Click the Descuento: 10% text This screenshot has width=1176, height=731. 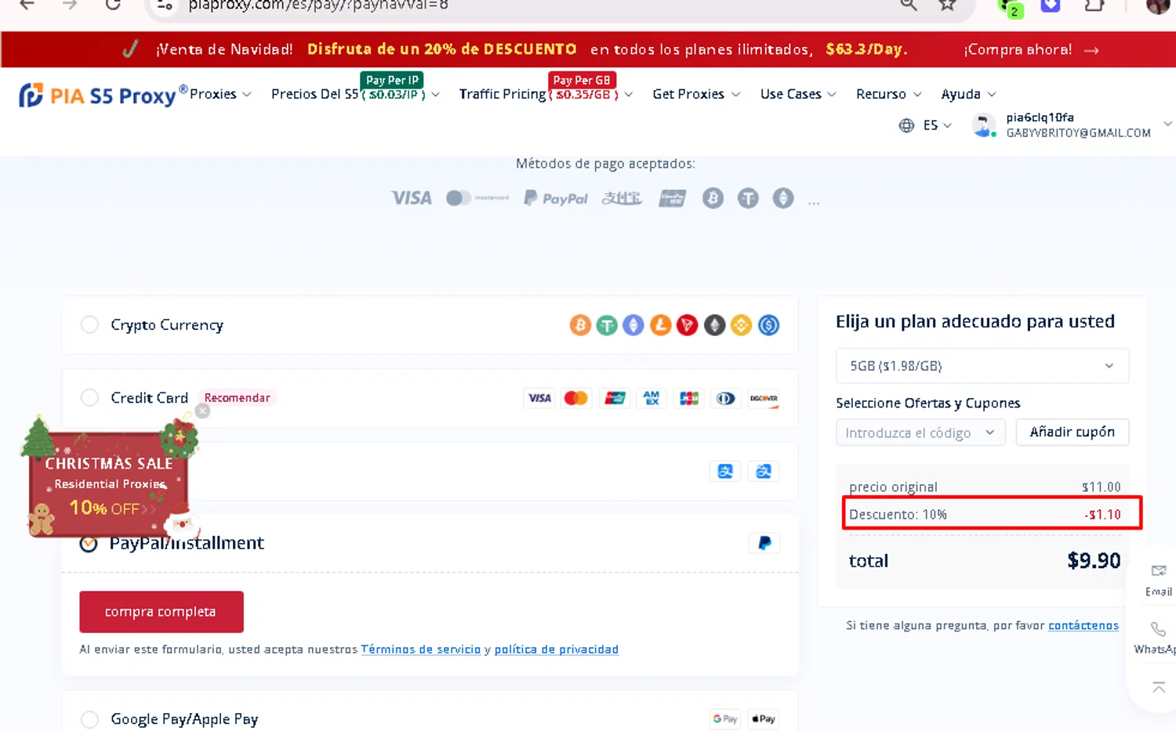898,515
